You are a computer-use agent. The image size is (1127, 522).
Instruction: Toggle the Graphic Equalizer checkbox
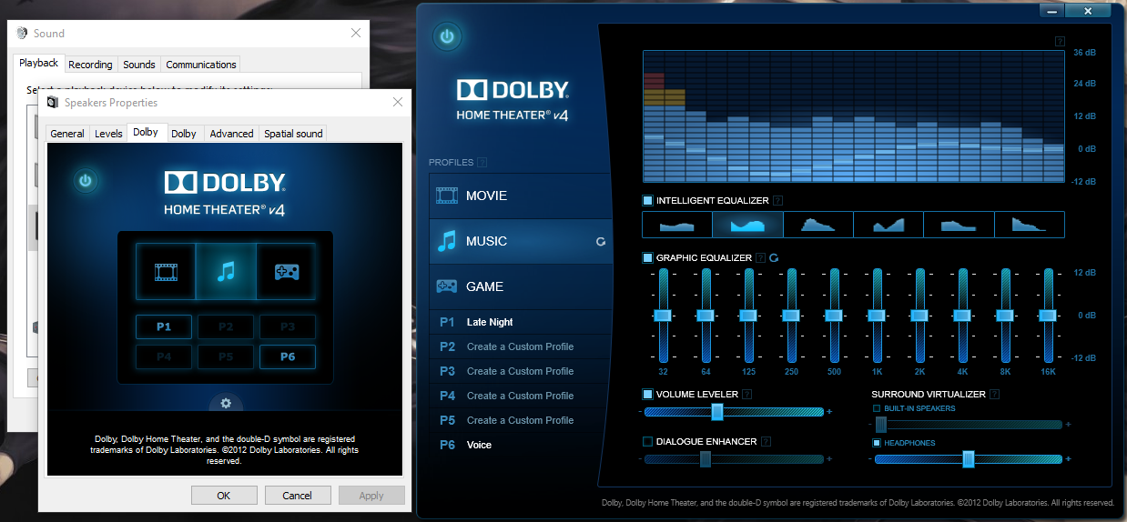click(647, 258)
